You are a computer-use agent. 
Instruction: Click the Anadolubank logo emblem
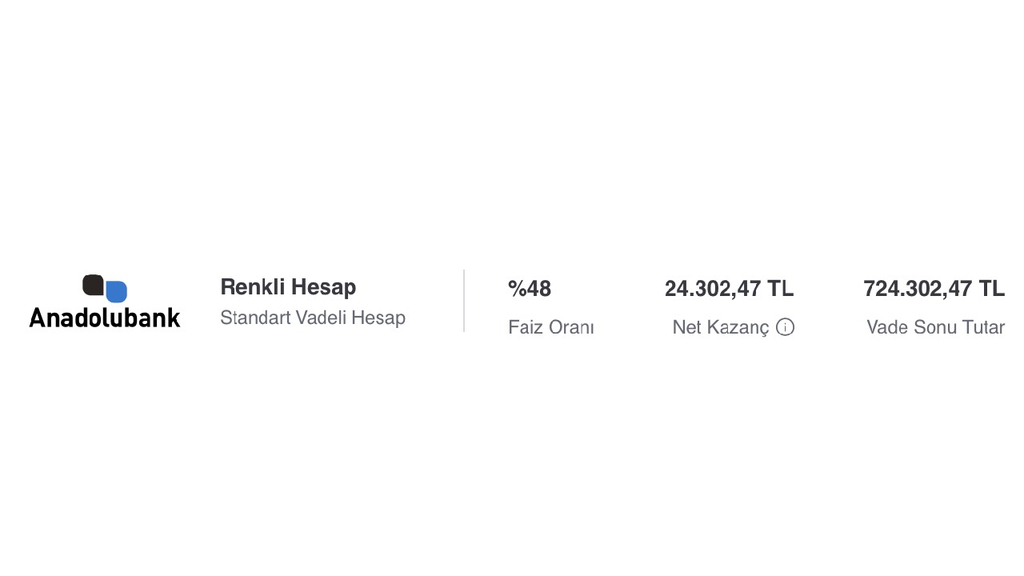(105, 288)
